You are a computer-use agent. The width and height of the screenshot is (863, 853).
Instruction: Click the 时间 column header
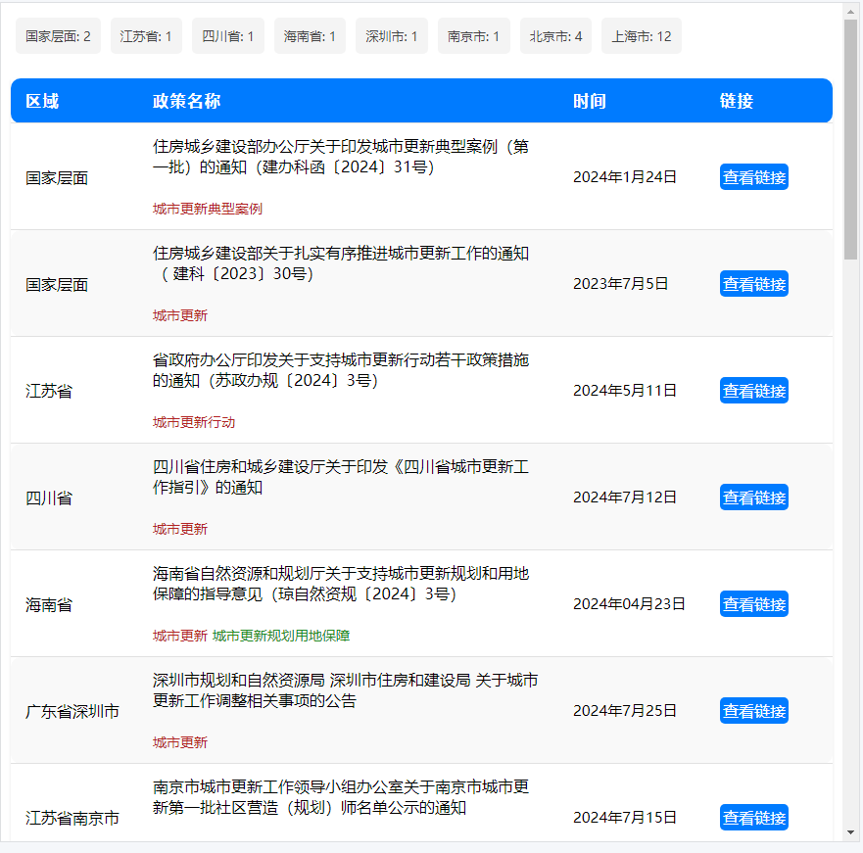590,101
